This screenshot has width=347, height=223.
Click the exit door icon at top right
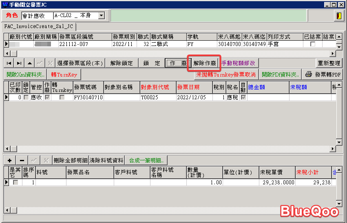pos(338,16)
